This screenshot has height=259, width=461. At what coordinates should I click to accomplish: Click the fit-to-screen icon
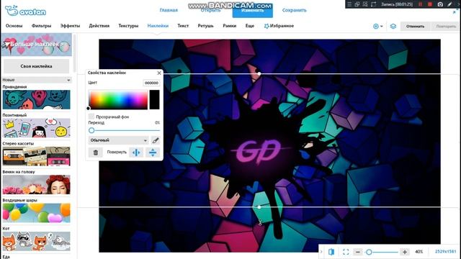(346, 252)
